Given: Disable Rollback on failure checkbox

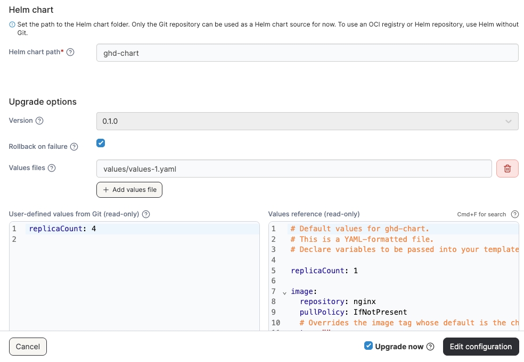Looking at the screenshot, I should click(x=101, y=143).
